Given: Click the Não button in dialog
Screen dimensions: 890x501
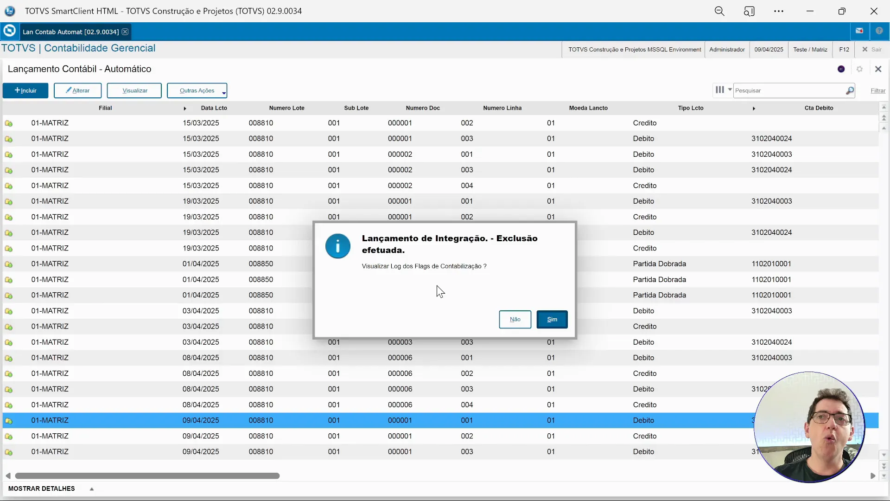Looking at the screenshot, I should [x=515, y=319].
